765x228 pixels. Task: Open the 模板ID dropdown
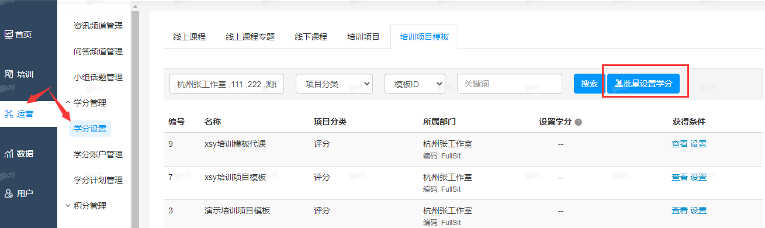coord(415,84)
